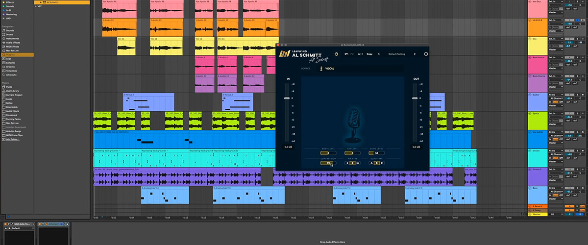Select the Lo-Fi collection
The image size is (588, 245).
click(9, 10)
